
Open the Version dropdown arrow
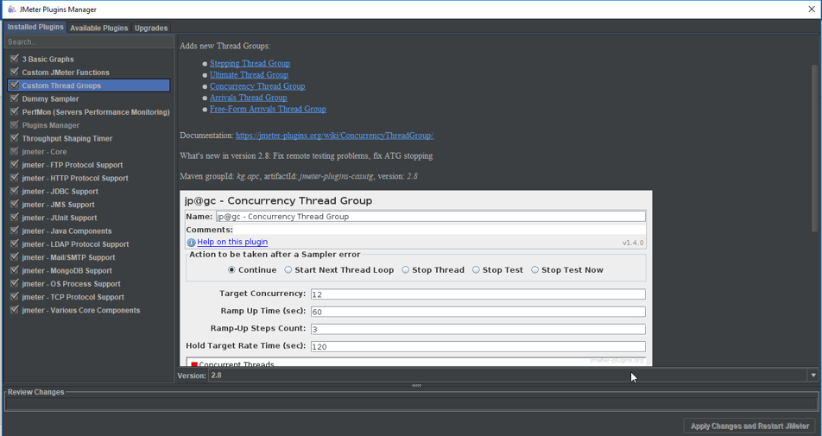coord(813,376)
